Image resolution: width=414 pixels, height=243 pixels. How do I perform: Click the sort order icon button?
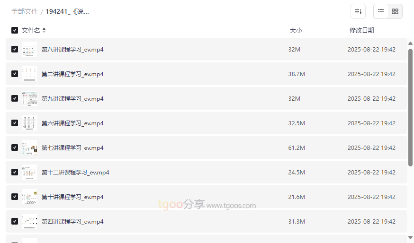358,11
